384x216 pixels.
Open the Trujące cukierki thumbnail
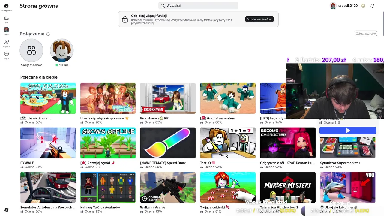click(x=228, y=187)
